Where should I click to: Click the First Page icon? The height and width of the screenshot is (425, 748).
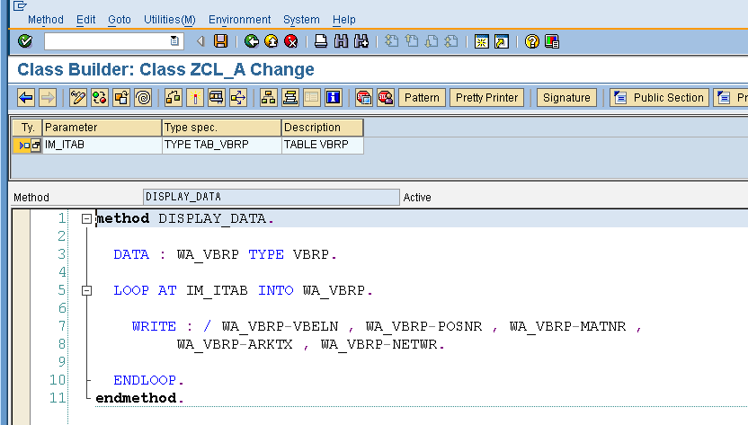(x=391, y=41)
